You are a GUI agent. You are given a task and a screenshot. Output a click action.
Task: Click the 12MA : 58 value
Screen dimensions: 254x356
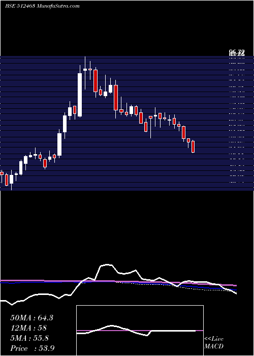click(x=28, y=328)
